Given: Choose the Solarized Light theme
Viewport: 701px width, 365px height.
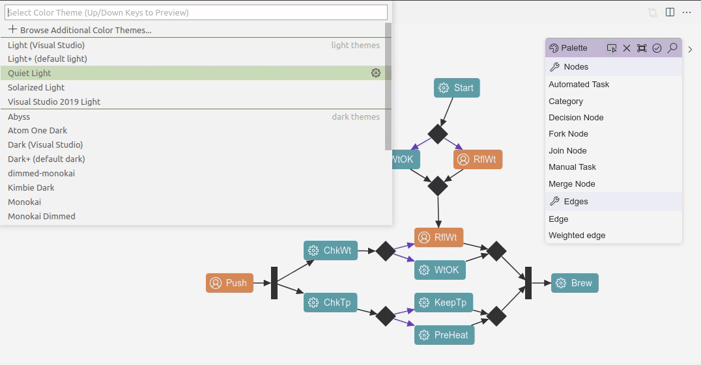Looking at the screenshot, I should tap(36, 87).
